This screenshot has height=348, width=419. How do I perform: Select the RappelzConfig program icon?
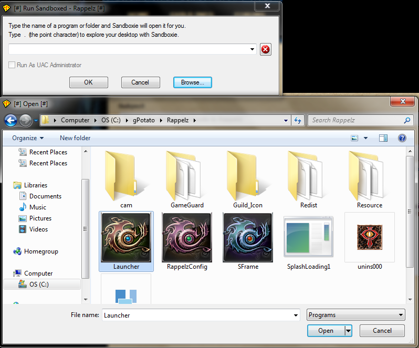click(x=187, y=237)
